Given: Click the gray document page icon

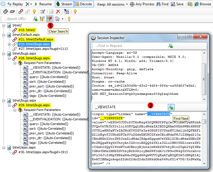Looking at the screenshot, I should (51, 11).
